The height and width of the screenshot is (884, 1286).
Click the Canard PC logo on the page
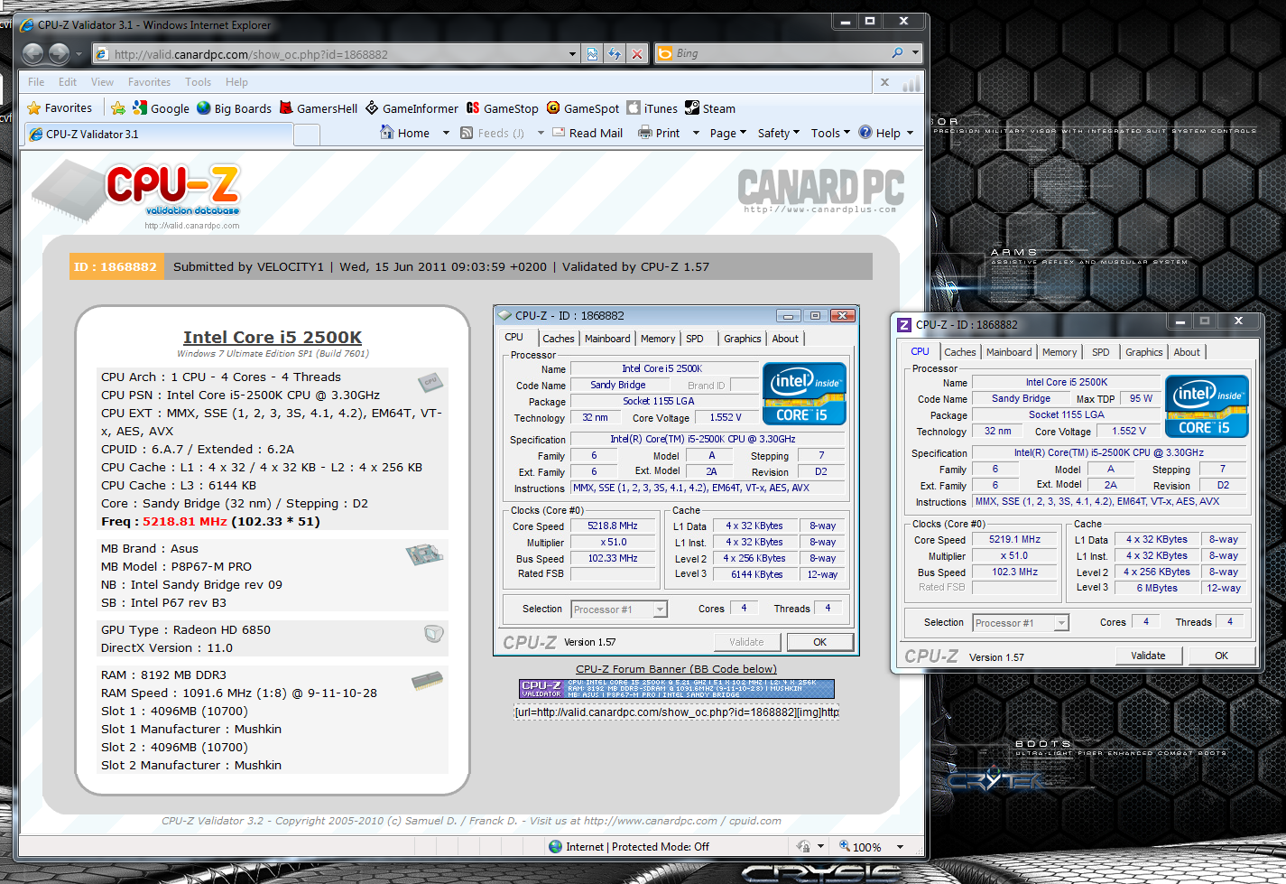(820, 191)
